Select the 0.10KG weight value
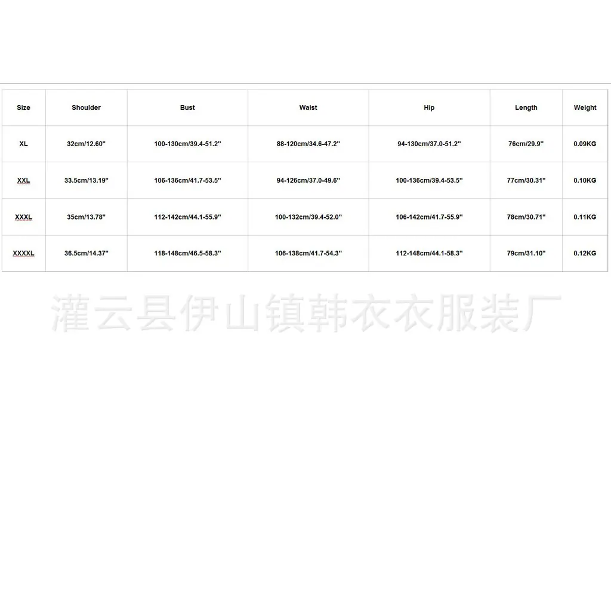Image resolution: width=611 pixels, height=611 pixels. [585, 180]
